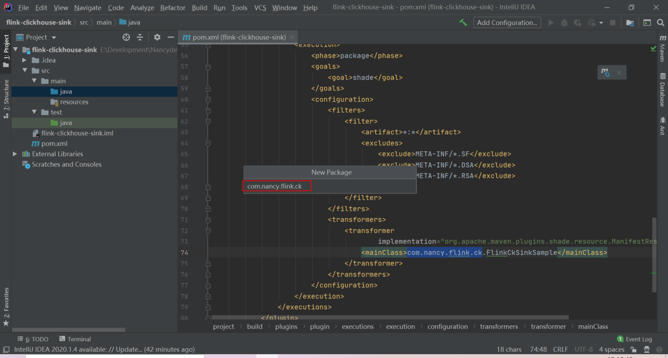This screenshot has height=358, width=668.
Task: Open Search Everywhere magnifier icon
Action: (x=660, y=23)
